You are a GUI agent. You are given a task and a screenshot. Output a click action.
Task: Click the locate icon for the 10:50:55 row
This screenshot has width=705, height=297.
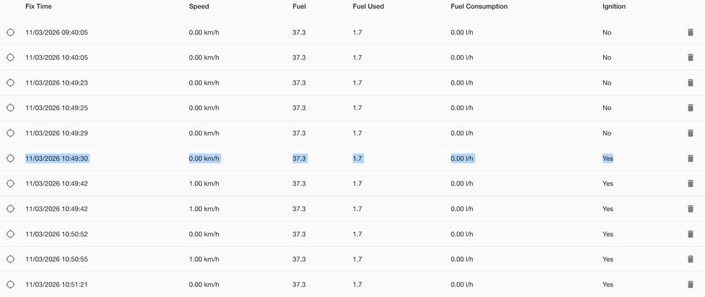coord(10,259)
